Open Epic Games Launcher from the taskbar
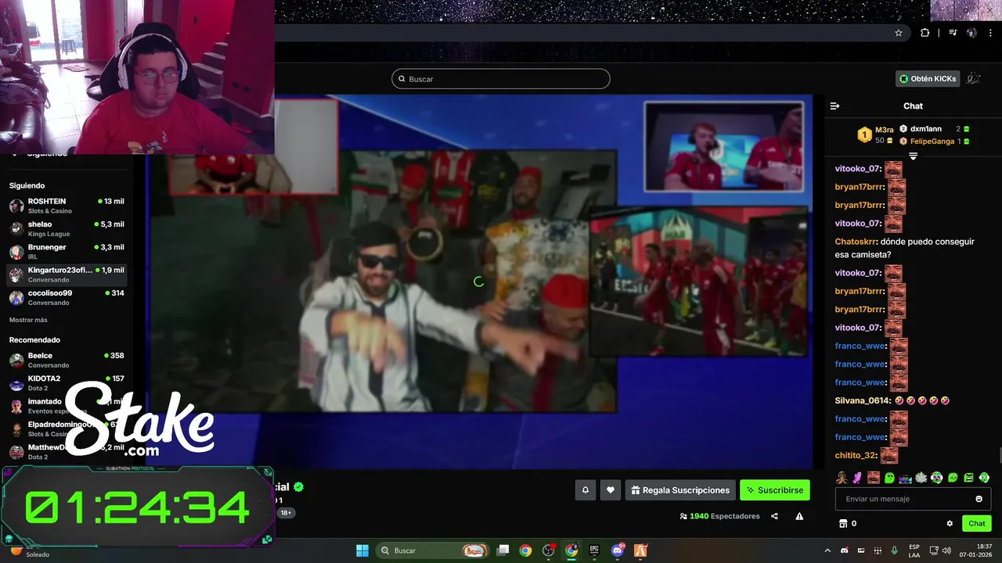1002x563 pixels. 594,550
